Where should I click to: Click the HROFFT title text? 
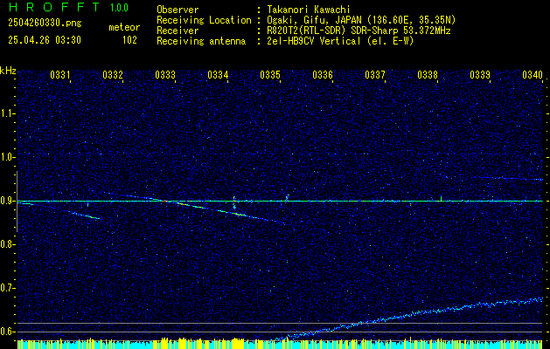tap(54, 7)
